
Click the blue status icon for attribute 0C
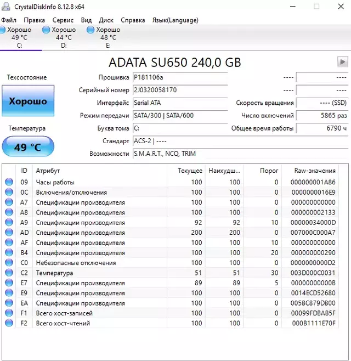9,192
